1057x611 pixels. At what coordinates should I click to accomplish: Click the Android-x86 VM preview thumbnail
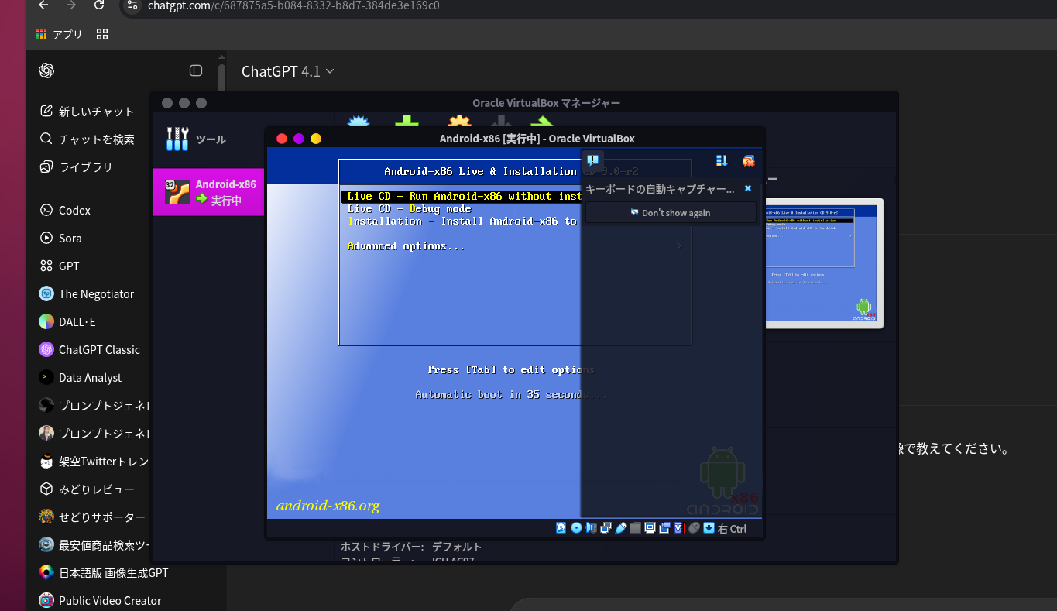pos(823,264)
